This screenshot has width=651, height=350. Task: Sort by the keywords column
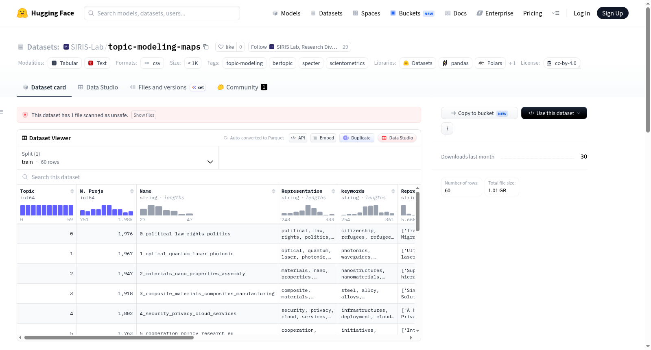pyautogui.click(x=393, y=191)
